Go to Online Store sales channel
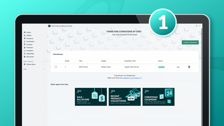Screen dimensions: 224x126 click(x=31, y=64)
